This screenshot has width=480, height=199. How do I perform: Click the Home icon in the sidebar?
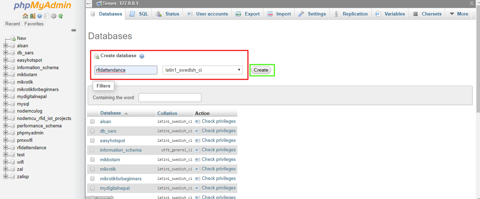25,16
